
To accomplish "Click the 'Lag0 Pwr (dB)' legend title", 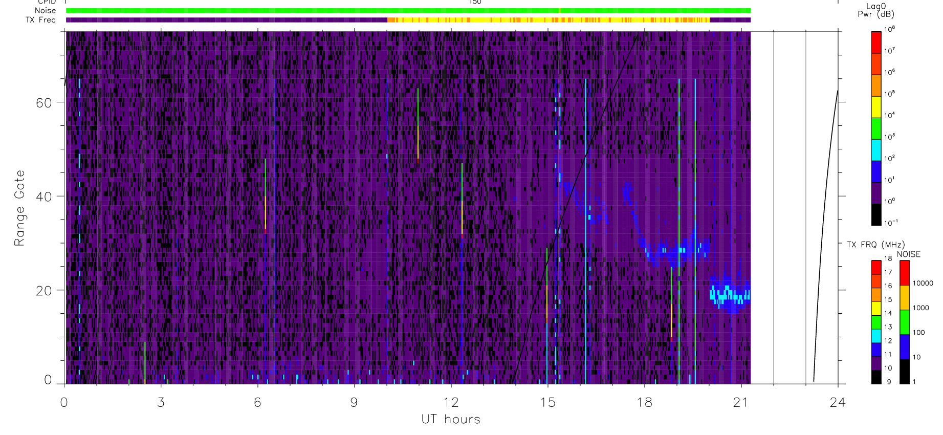I will tap(876, 10).
